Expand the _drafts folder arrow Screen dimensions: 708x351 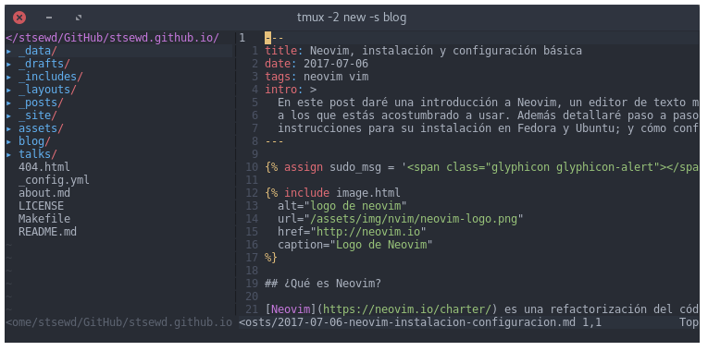(8, 64)
